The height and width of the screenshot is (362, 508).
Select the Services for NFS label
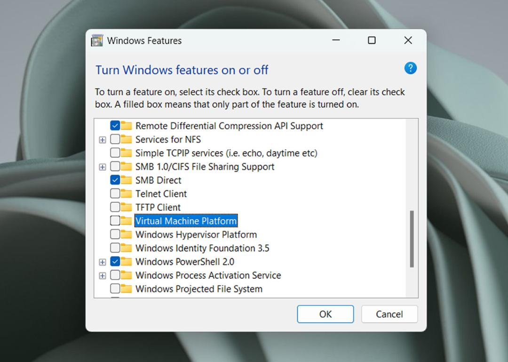[x=168, y=139]
